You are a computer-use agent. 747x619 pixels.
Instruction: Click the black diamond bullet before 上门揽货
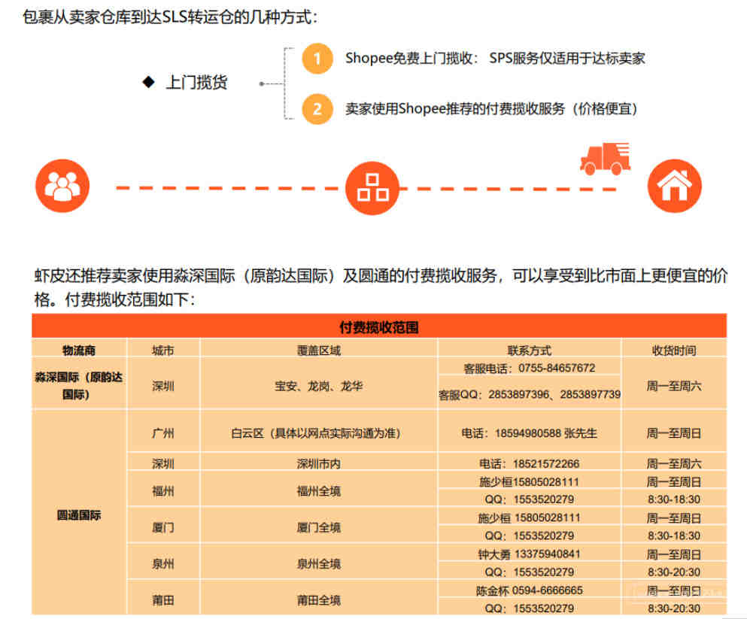(149, 82)
